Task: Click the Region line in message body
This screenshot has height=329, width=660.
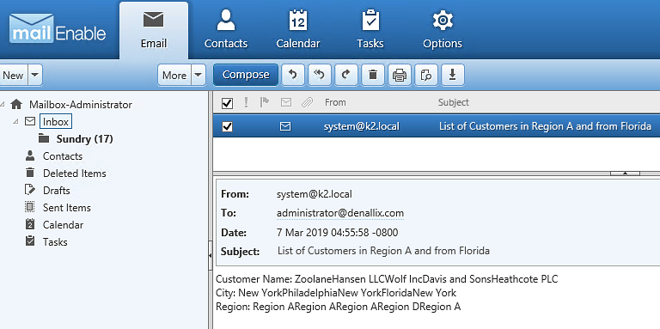Action: (338, 307)
